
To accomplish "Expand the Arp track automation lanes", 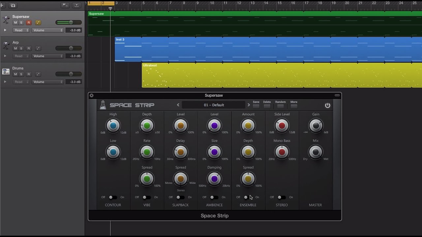I will [5, 56].
